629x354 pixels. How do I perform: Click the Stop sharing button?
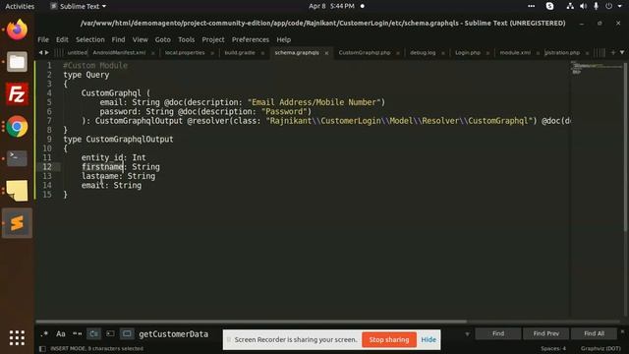(389, 339)
